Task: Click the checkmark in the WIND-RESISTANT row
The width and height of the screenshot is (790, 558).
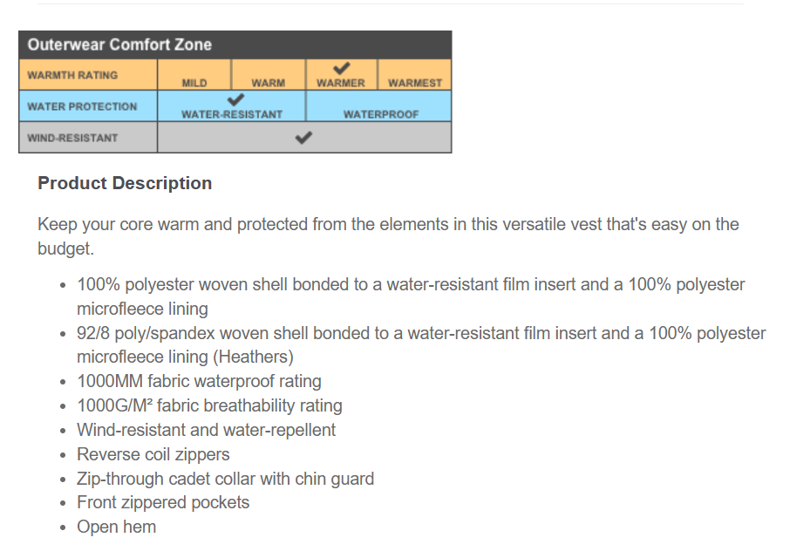Action: 303,137
